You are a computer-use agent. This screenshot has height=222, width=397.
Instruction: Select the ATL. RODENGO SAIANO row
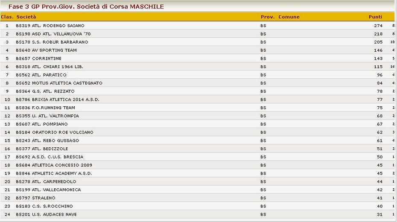click(x=198, y=26)
